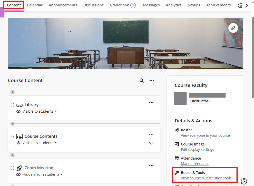
Task: Click the plus between Library and Course Contents
Action: [13, 124]
